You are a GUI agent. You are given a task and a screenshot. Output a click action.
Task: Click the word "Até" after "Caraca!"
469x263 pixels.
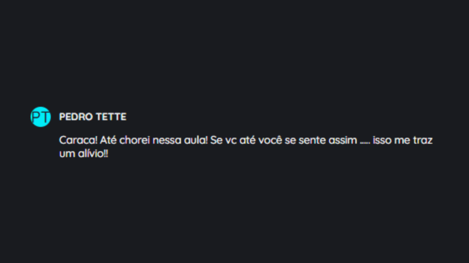[x=108, y=140]
